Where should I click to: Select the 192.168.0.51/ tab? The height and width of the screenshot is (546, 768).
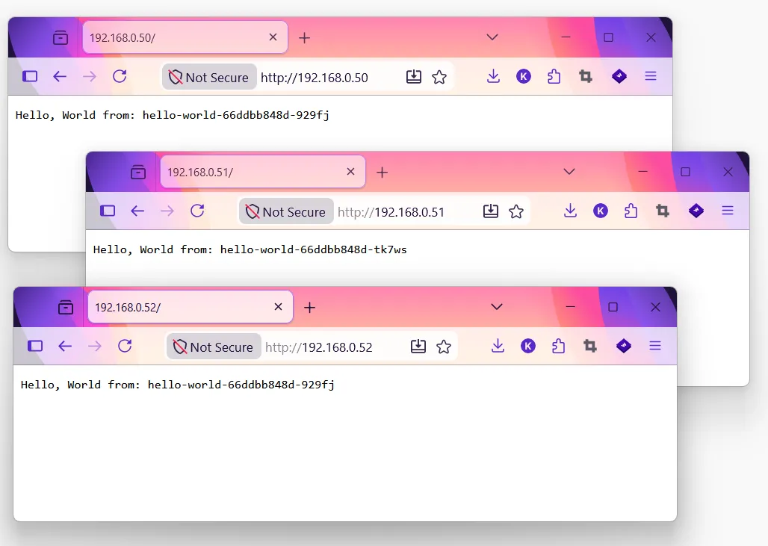[x=262, y=172]
